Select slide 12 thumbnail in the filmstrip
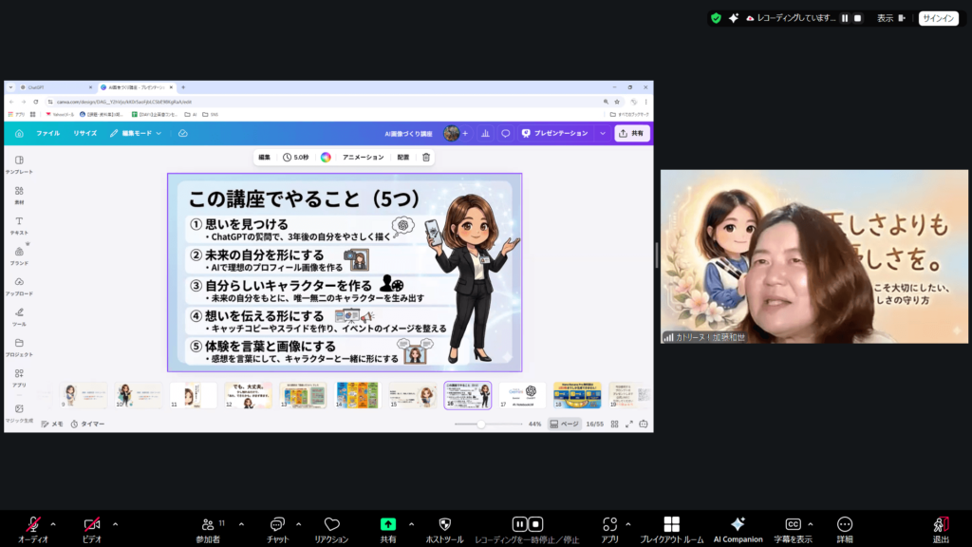This screenshot has height=547, width=972. pos(248,395)
